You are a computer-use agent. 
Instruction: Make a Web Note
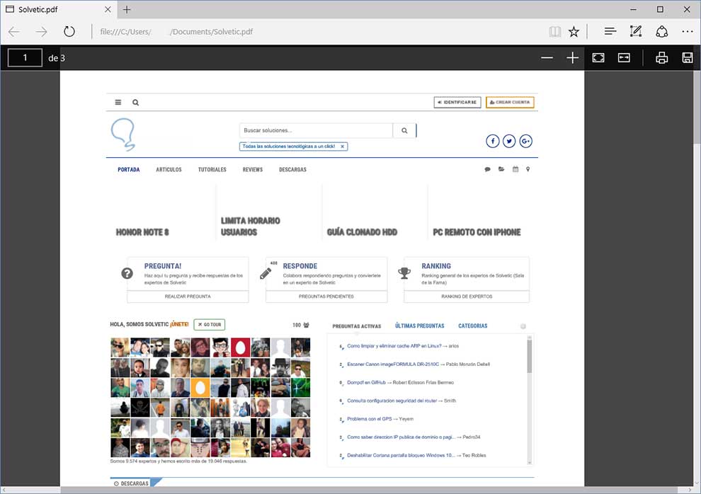point(636,31)
